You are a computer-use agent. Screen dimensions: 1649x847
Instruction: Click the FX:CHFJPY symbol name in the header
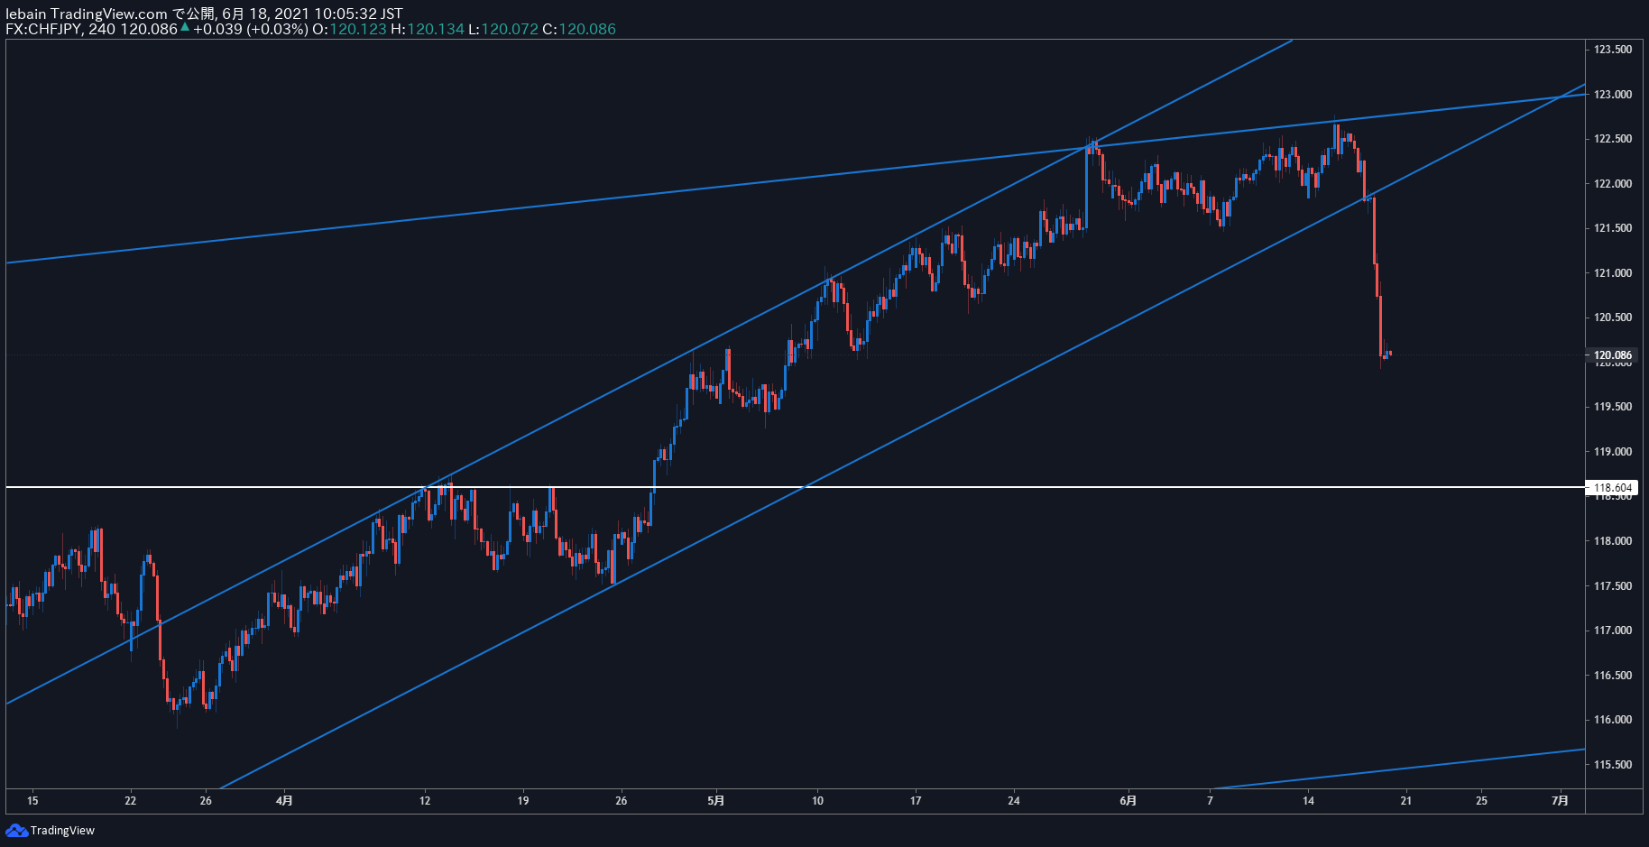44,29
